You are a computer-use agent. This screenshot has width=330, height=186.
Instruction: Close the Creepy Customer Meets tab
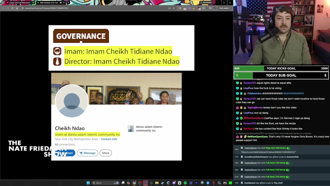[33, 3]
